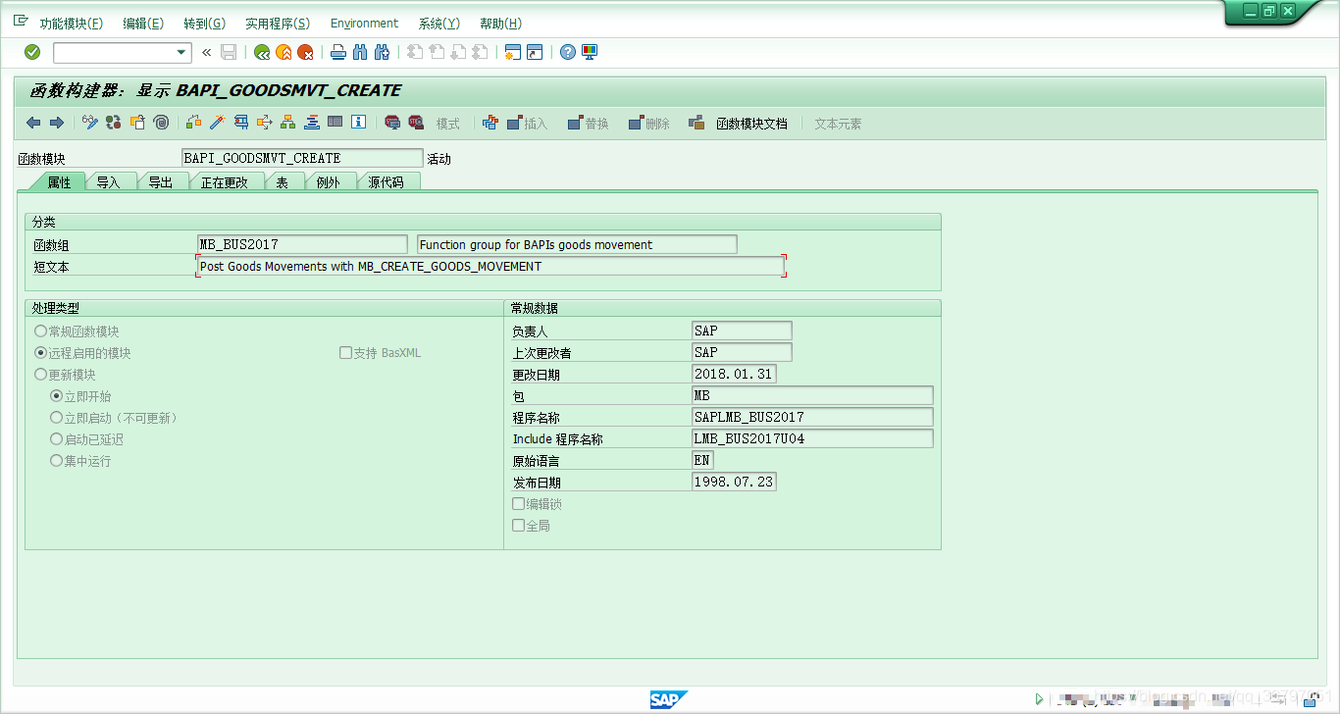Switch to the 正在更改 tab
The width and height of the screenshot is (1340, 714).
225,182
